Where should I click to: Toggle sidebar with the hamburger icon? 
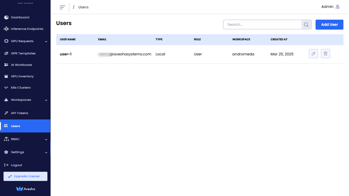click(x=62, y=7)
